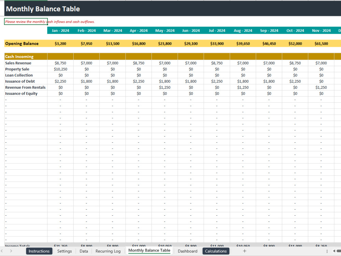Select the Property Sale row label
The image size is (341, 256).
pyautogui.click(x=26, y=69)
